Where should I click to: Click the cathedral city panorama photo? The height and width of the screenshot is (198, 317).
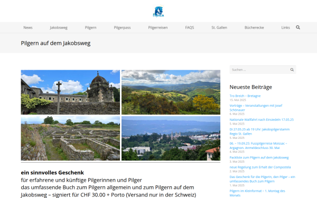coord(171,138)
